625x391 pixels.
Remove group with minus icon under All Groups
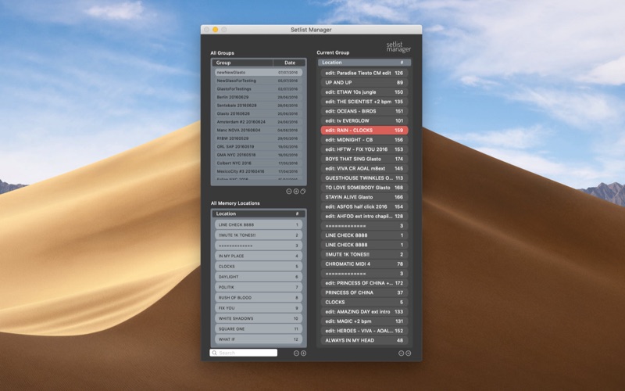pos(289,192)
